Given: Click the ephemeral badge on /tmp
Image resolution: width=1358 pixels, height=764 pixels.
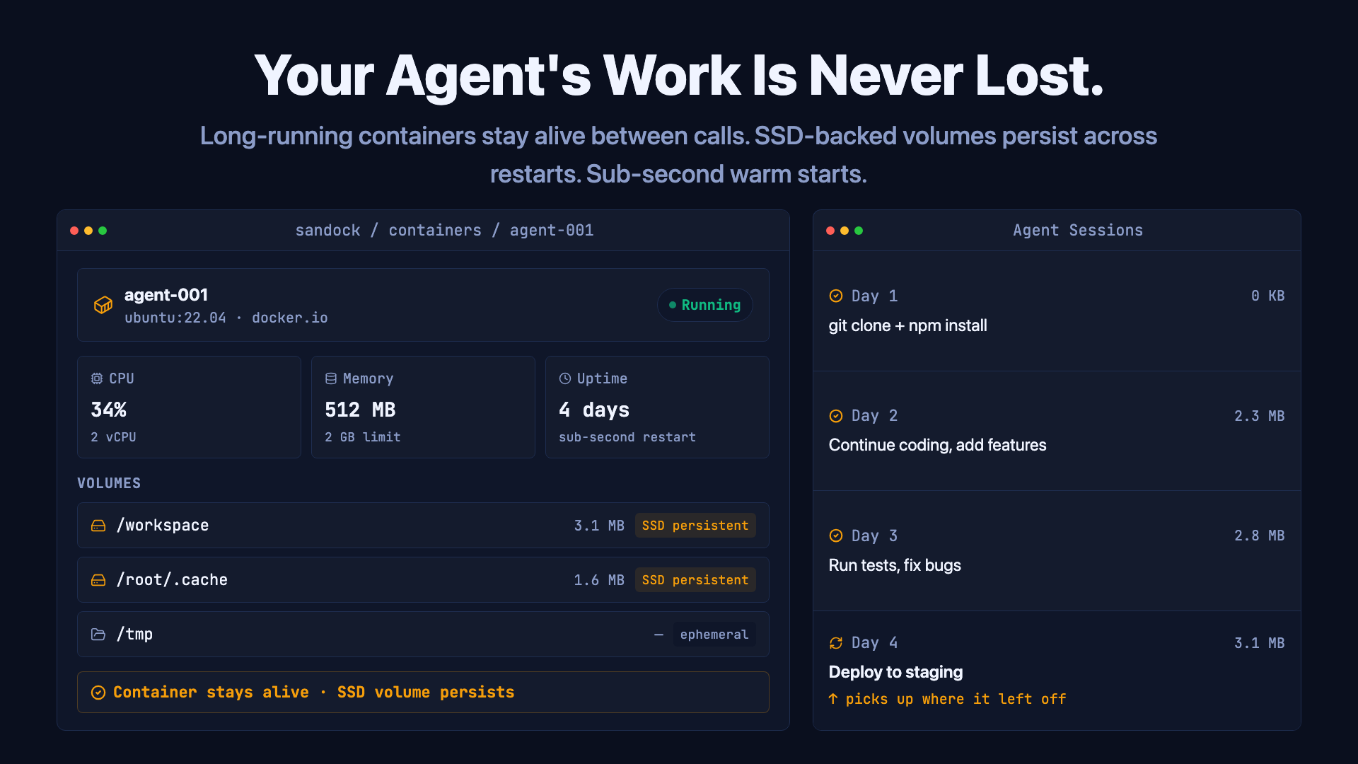Looking at the screenshot, I should coord(714,635).
